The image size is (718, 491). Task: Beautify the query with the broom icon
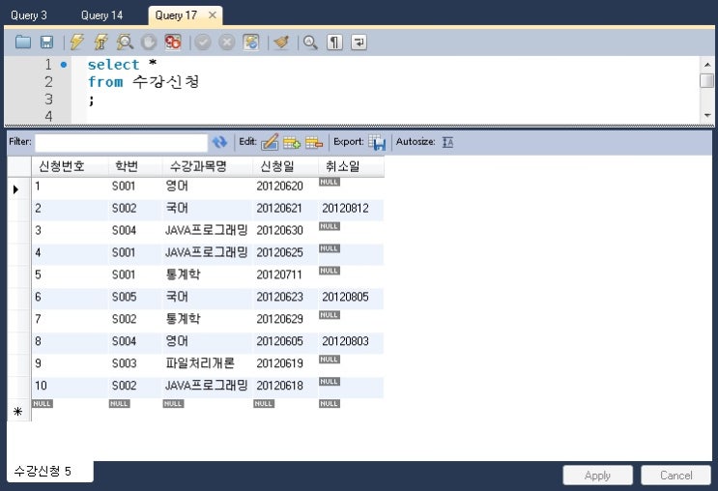(281, 43)
